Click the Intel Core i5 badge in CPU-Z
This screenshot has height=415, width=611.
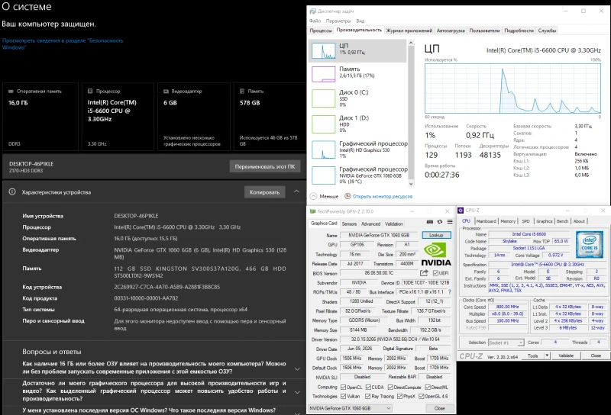click(589, 244)
